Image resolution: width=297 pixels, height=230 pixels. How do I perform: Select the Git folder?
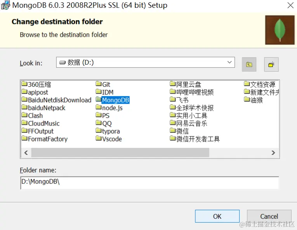pos(103,84)
